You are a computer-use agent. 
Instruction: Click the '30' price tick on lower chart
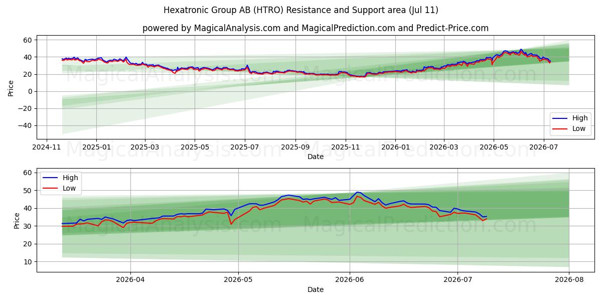[x=28, y=226]
